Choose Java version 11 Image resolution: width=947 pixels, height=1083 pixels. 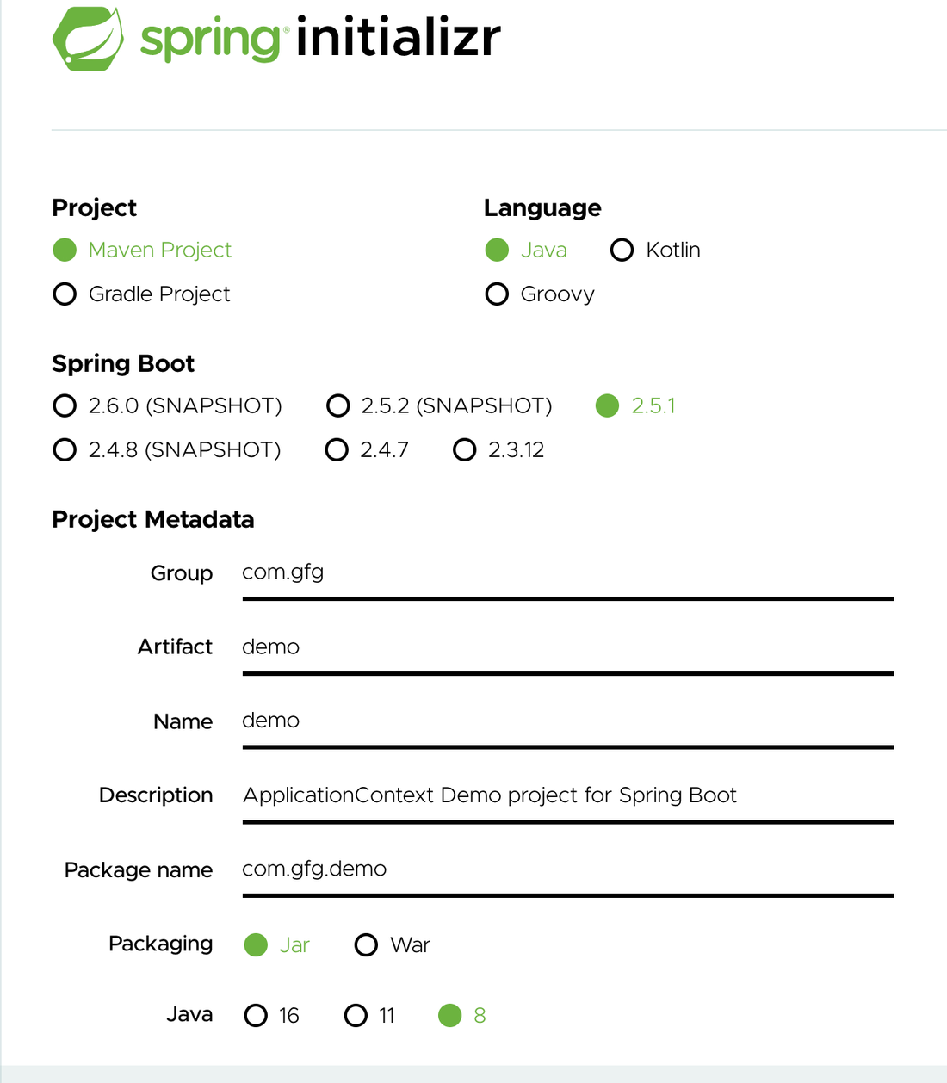356,1016
